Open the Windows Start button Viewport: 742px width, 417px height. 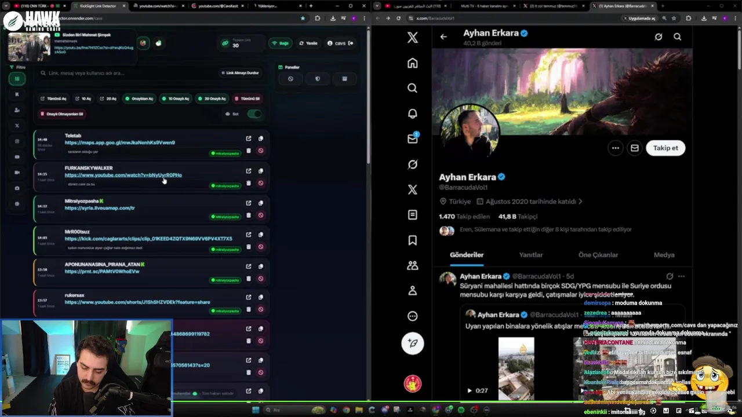255,410
